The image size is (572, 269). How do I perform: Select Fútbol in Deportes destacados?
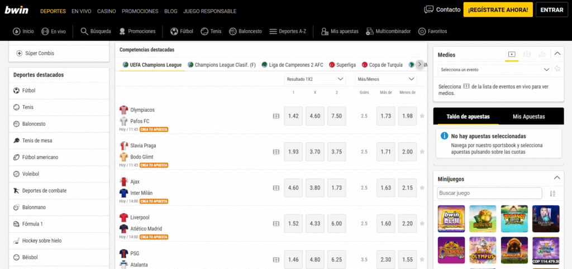coord(59,90)
